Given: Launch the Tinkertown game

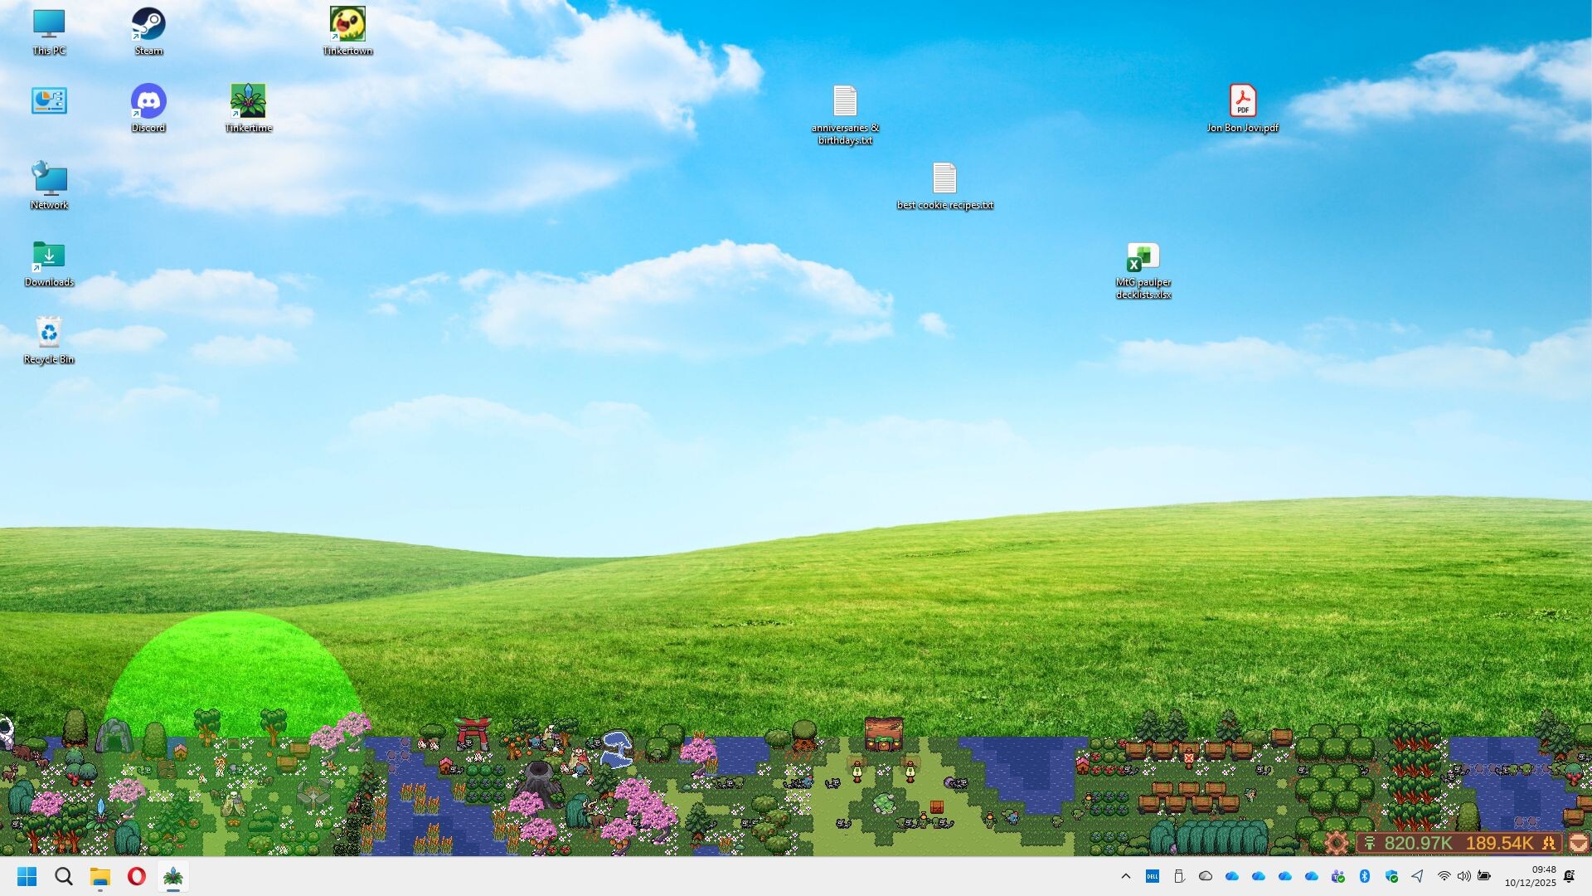Looking at the screenshot, I should coord(347,25).
